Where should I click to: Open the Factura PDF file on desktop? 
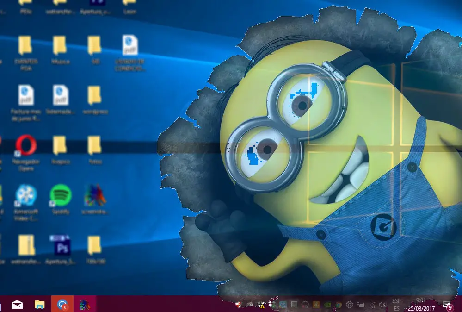tap(26, 95)
